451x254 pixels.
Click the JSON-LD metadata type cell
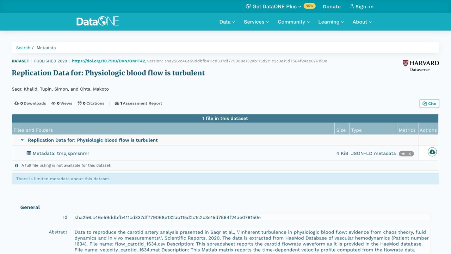pyautogui.click(x=373, y=153)
